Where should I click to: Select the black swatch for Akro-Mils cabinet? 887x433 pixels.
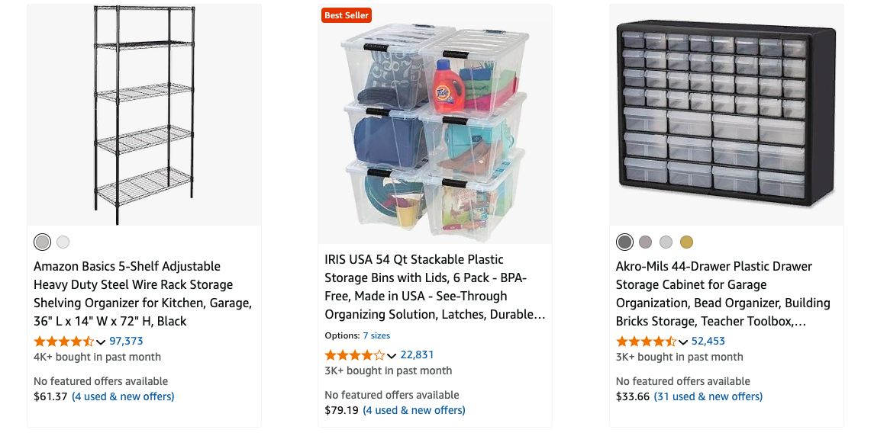coord(624,242)
